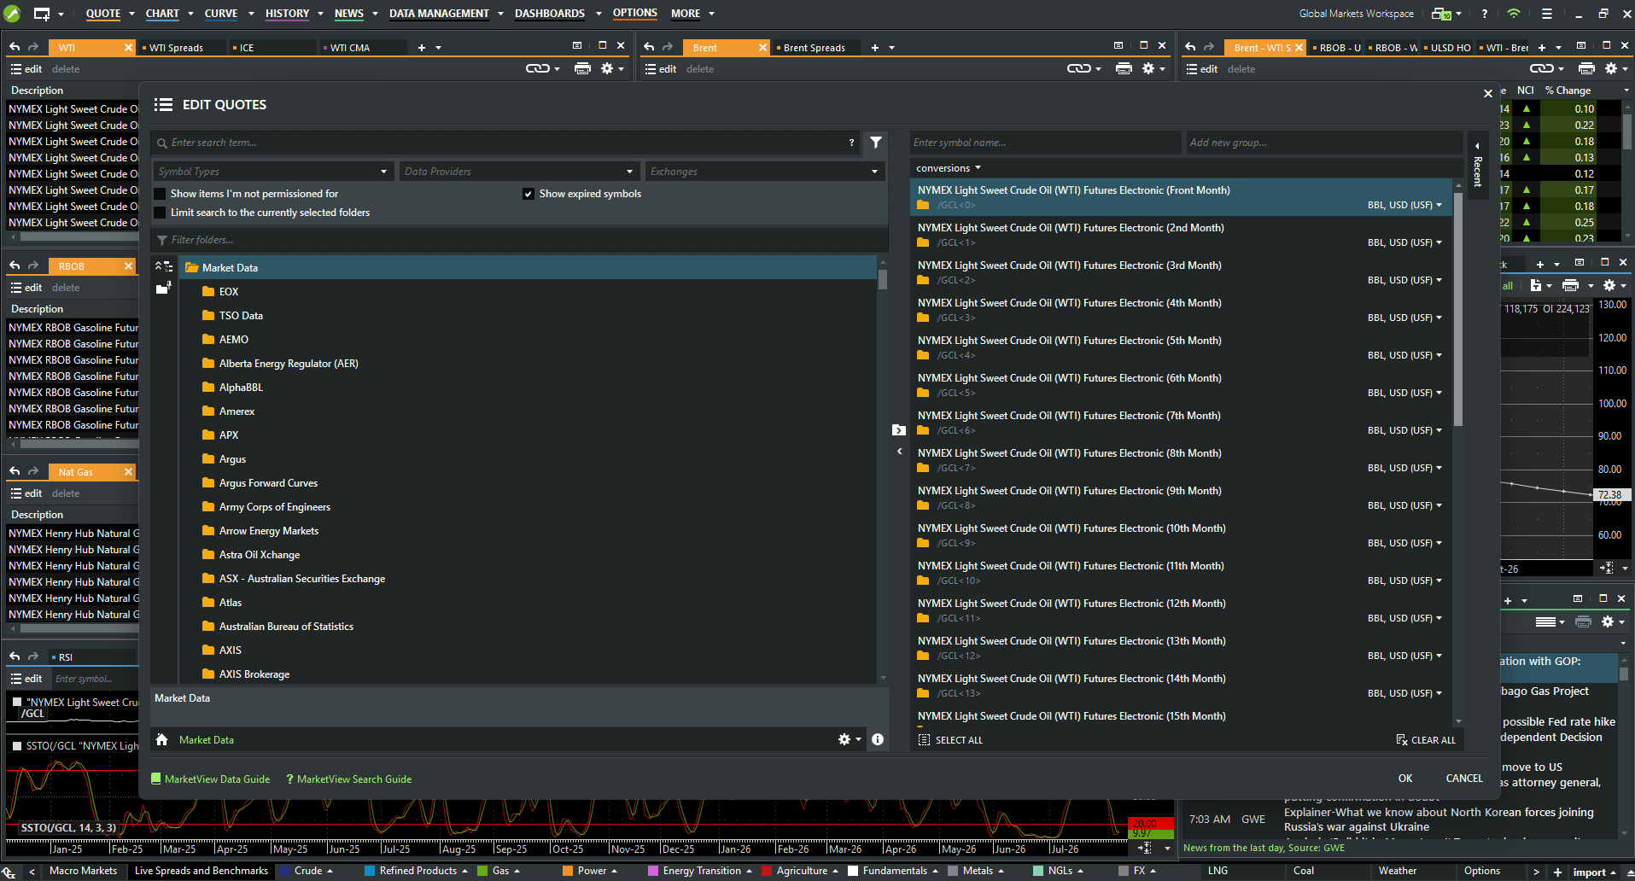The height and width of the screenshot is (881, 1635).
Task: Open the CHART menu
Action: pos(162,14)
